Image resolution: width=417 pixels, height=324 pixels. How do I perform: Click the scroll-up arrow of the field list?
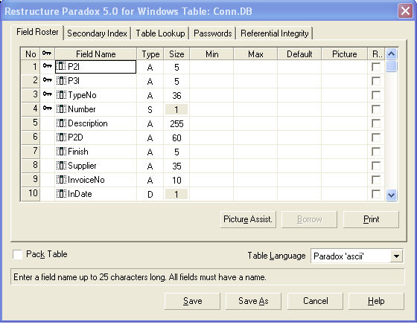(x=391, y=54)
